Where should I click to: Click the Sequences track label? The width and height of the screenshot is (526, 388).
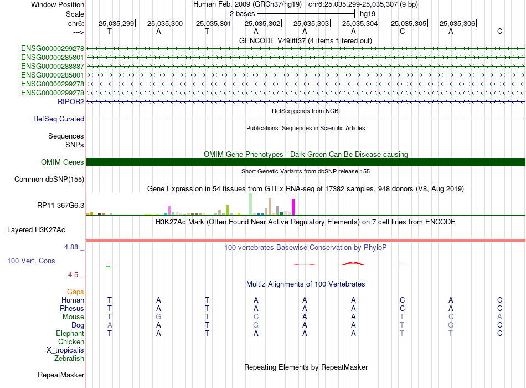point(66,136)
